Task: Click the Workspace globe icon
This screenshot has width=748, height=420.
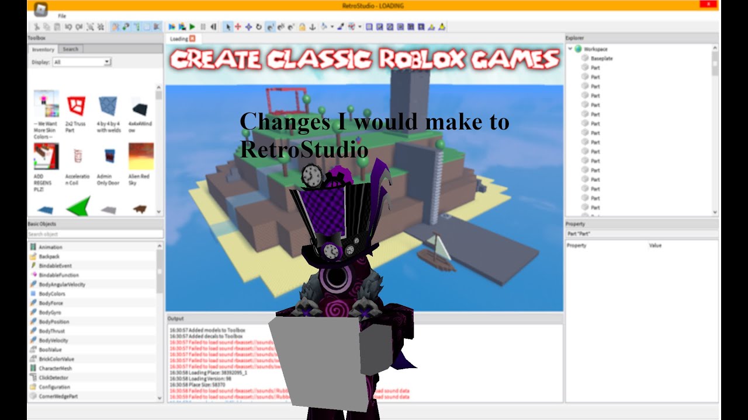Action: tap(578, 49)
